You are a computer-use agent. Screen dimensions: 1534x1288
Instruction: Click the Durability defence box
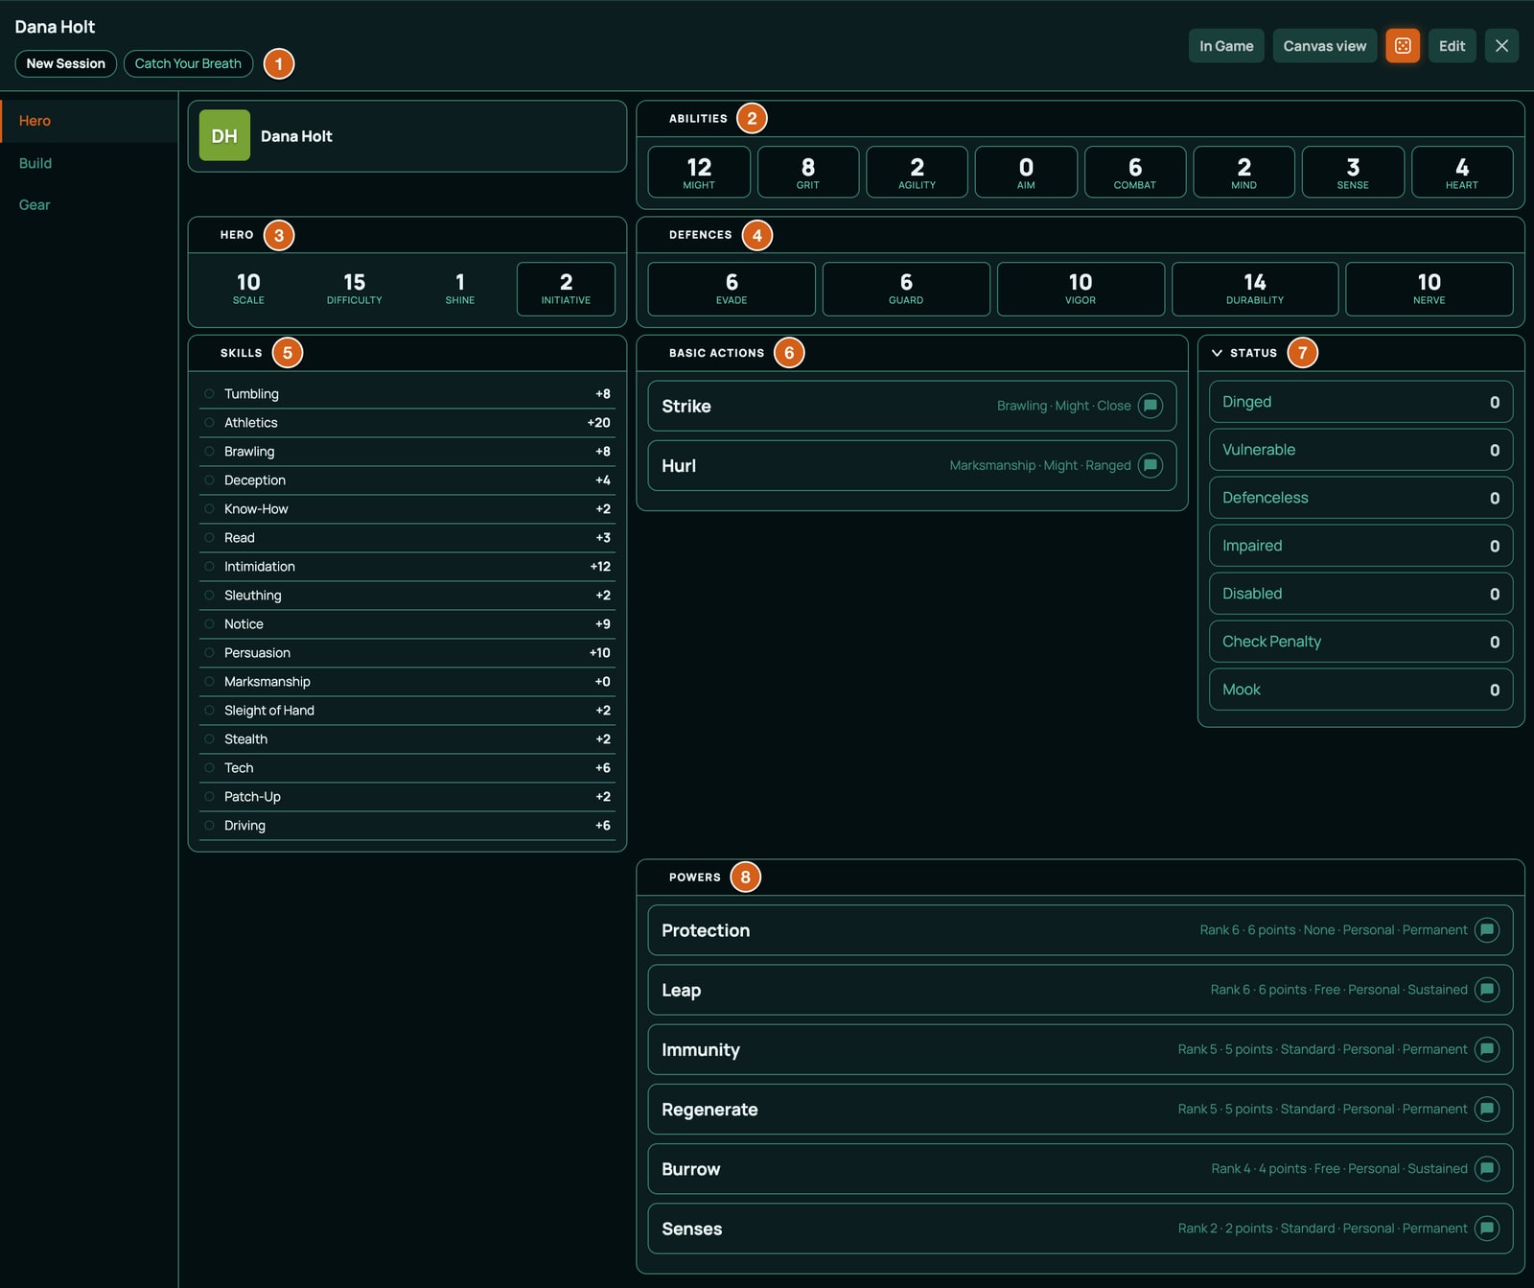[1255, 289]
